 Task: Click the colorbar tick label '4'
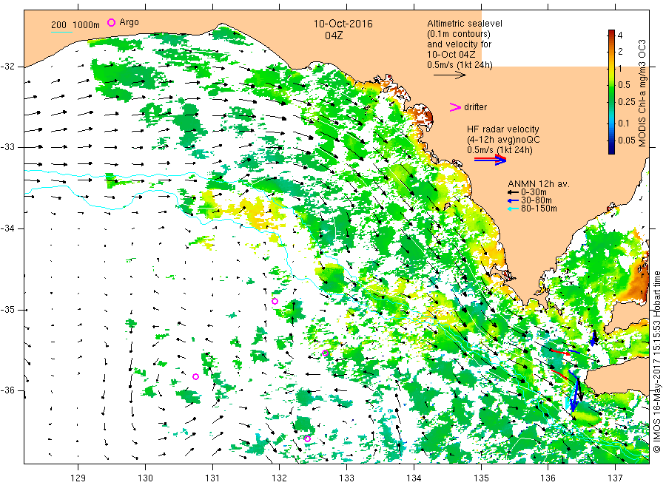(620, 35)
